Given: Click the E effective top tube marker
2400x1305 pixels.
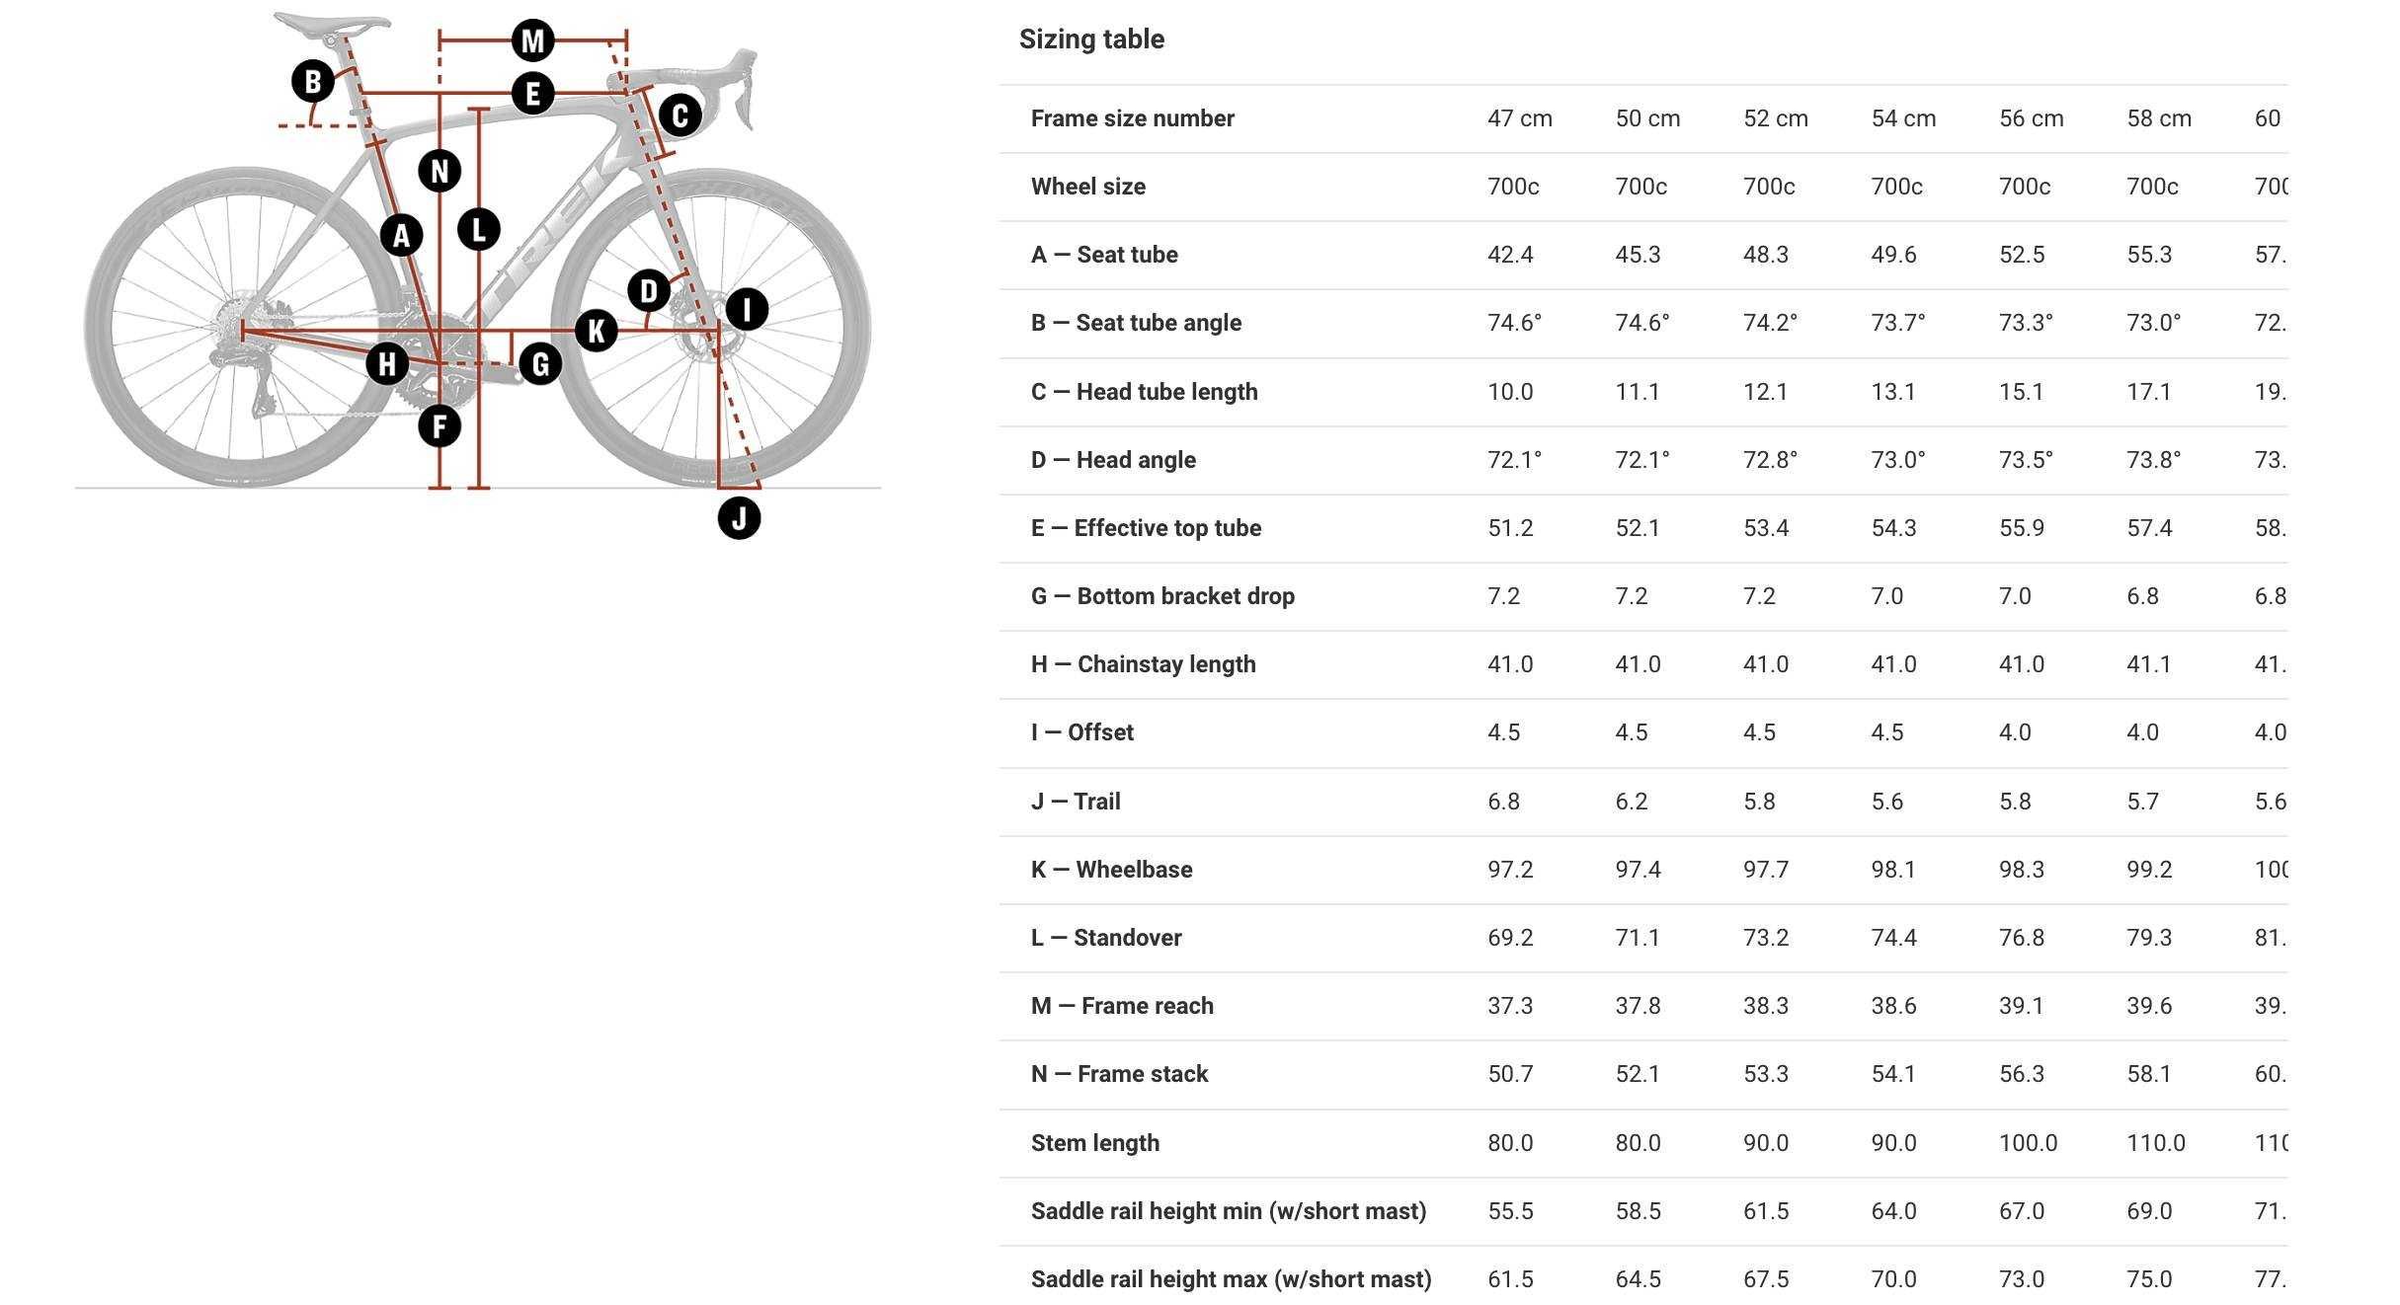Looking at the screenshot, I should (532, 93).
